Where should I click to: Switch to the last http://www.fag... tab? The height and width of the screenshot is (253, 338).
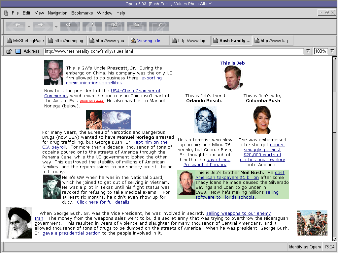point(273,41)
